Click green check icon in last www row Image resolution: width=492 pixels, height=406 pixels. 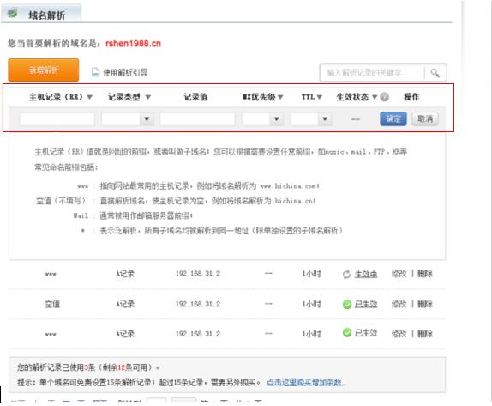[347, 332]
